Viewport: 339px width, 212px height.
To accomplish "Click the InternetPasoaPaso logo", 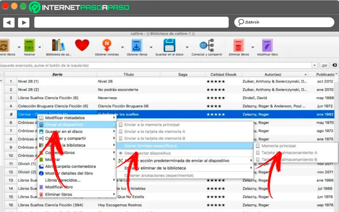I will pyautogui.click(x=79, y=7).
